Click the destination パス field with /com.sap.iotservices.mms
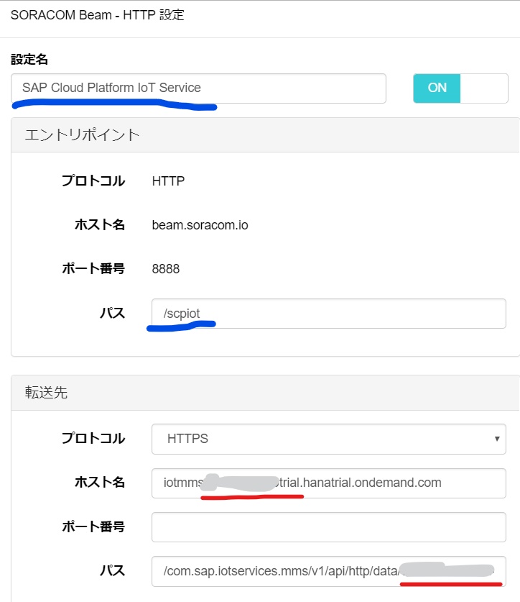This screenshot has width=520, height=602. (x=329, y=571)
